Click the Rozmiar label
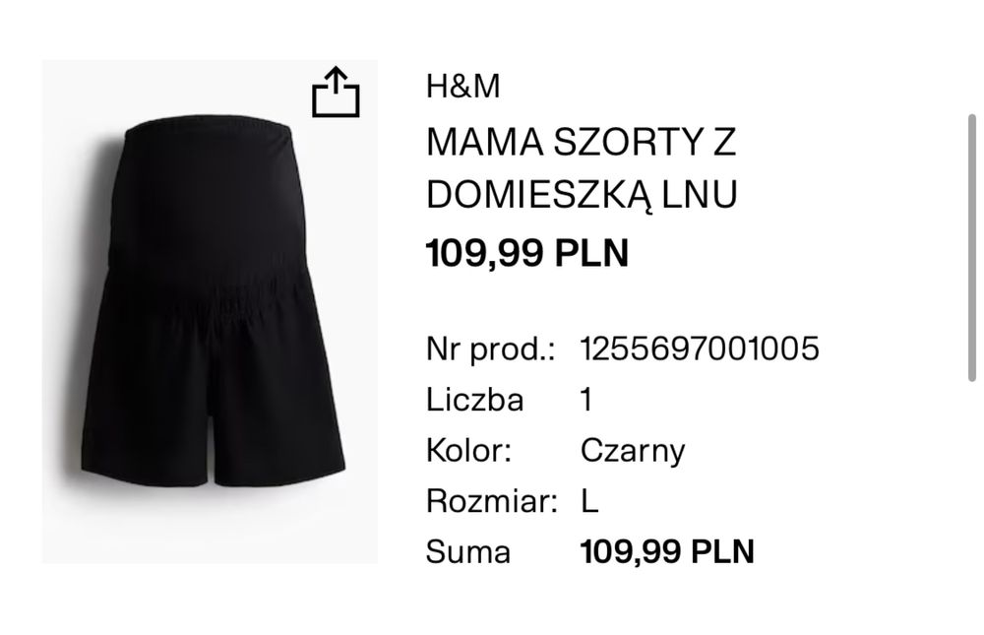The width and height of the screenshot is (984, 635). 491,501
